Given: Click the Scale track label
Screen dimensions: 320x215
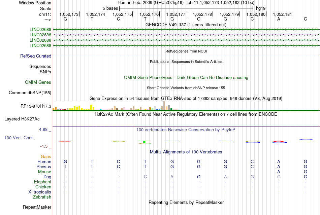Looking at the screenshot, I should (x=45, y=8).
